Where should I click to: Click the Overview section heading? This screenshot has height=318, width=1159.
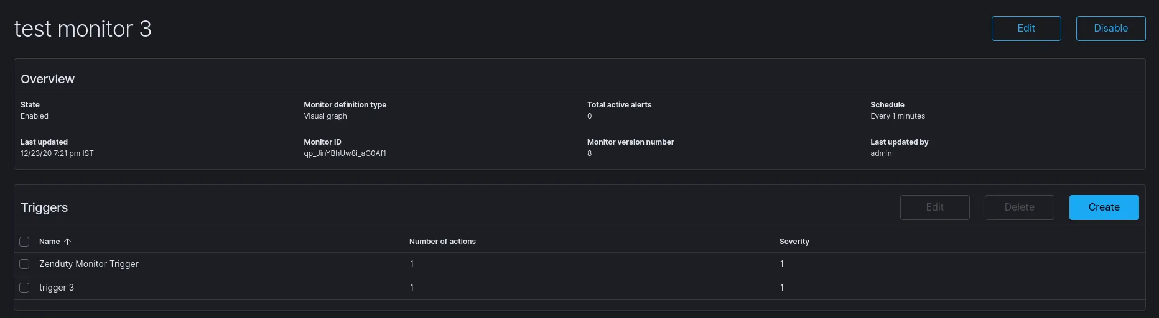pos(47,79)
